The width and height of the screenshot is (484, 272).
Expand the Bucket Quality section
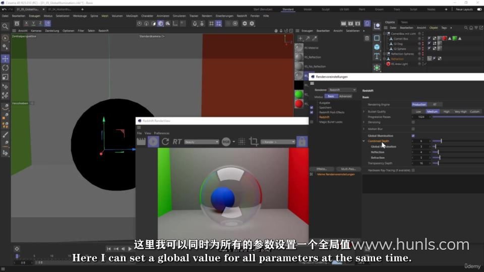pos(364,112)
